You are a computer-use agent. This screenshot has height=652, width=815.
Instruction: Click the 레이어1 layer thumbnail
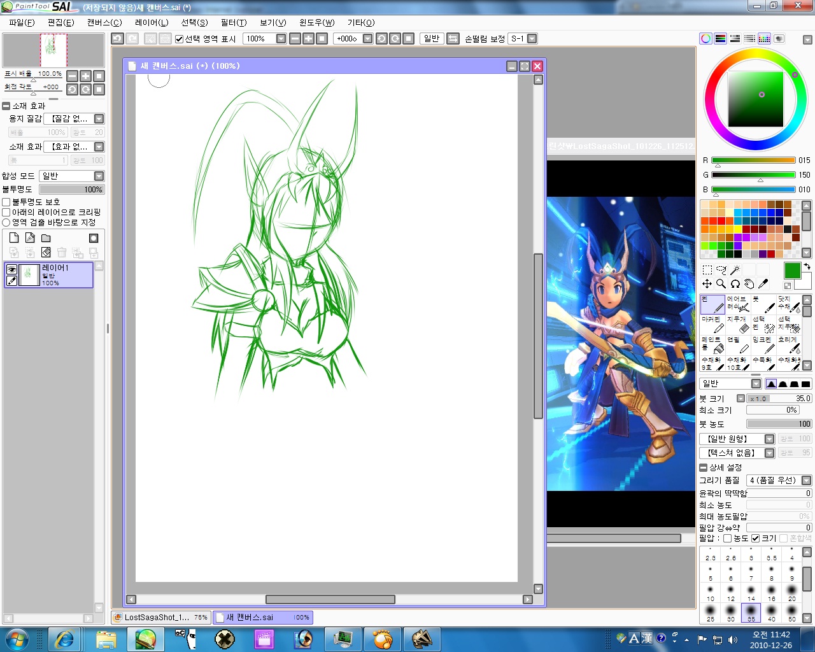(x=29, y=275)
